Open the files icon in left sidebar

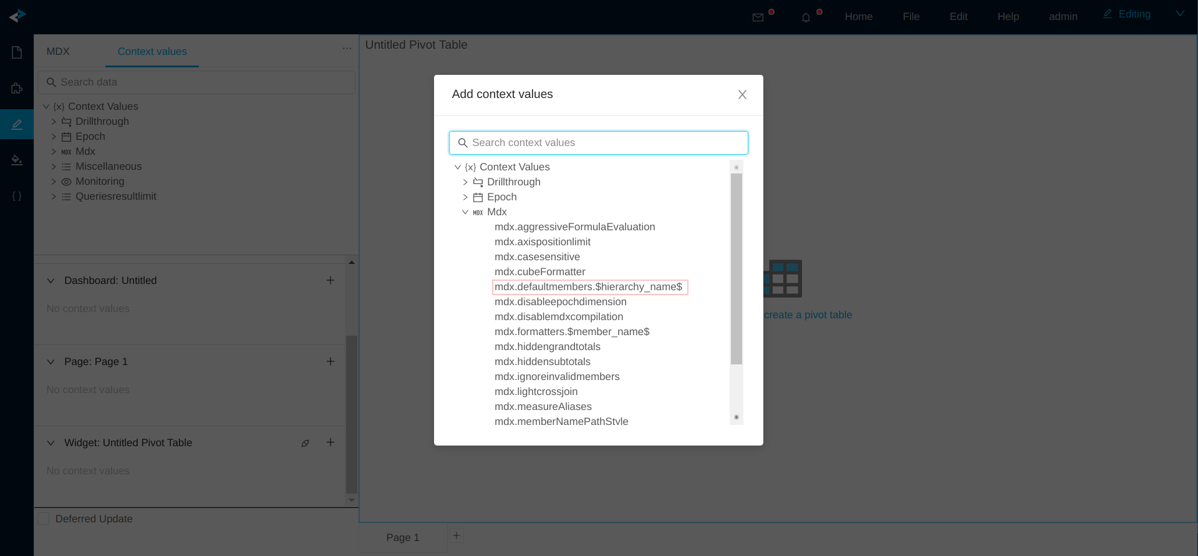(17, 52)
